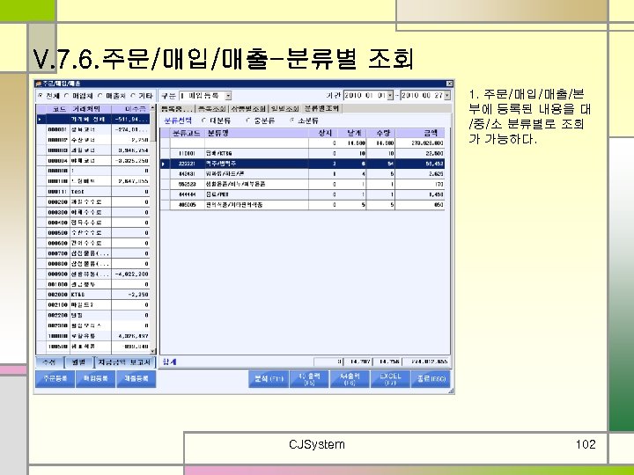Select classification row code 110101
634x475 pixels.
[x=302, y=153]
